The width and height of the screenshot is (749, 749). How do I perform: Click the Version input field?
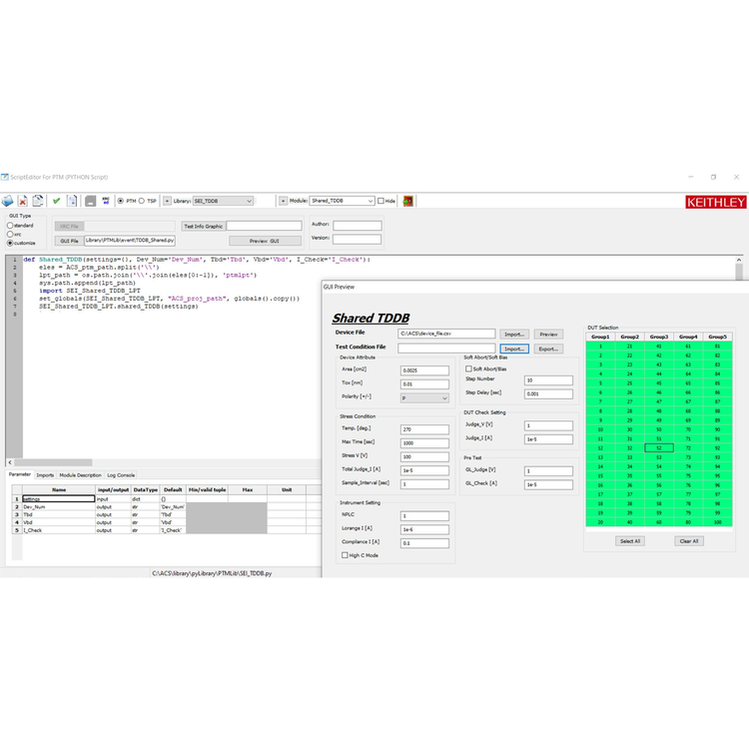[358, 239]
